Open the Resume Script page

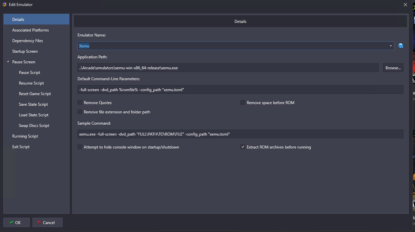click(36, 83)
